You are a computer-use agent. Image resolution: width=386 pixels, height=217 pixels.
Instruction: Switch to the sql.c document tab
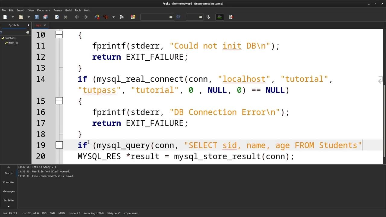(38, 25)
